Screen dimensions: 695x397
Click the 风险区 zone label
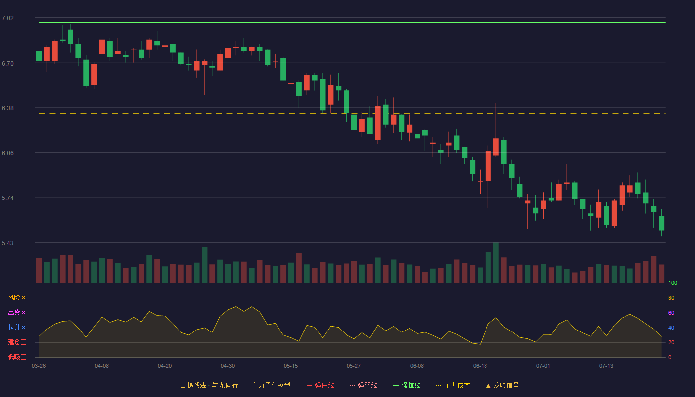[17, 298]
